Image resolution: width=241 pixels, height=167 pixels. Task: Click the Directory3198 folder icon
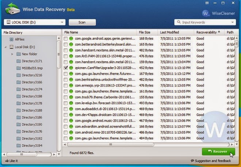click(x=19, y=96)
